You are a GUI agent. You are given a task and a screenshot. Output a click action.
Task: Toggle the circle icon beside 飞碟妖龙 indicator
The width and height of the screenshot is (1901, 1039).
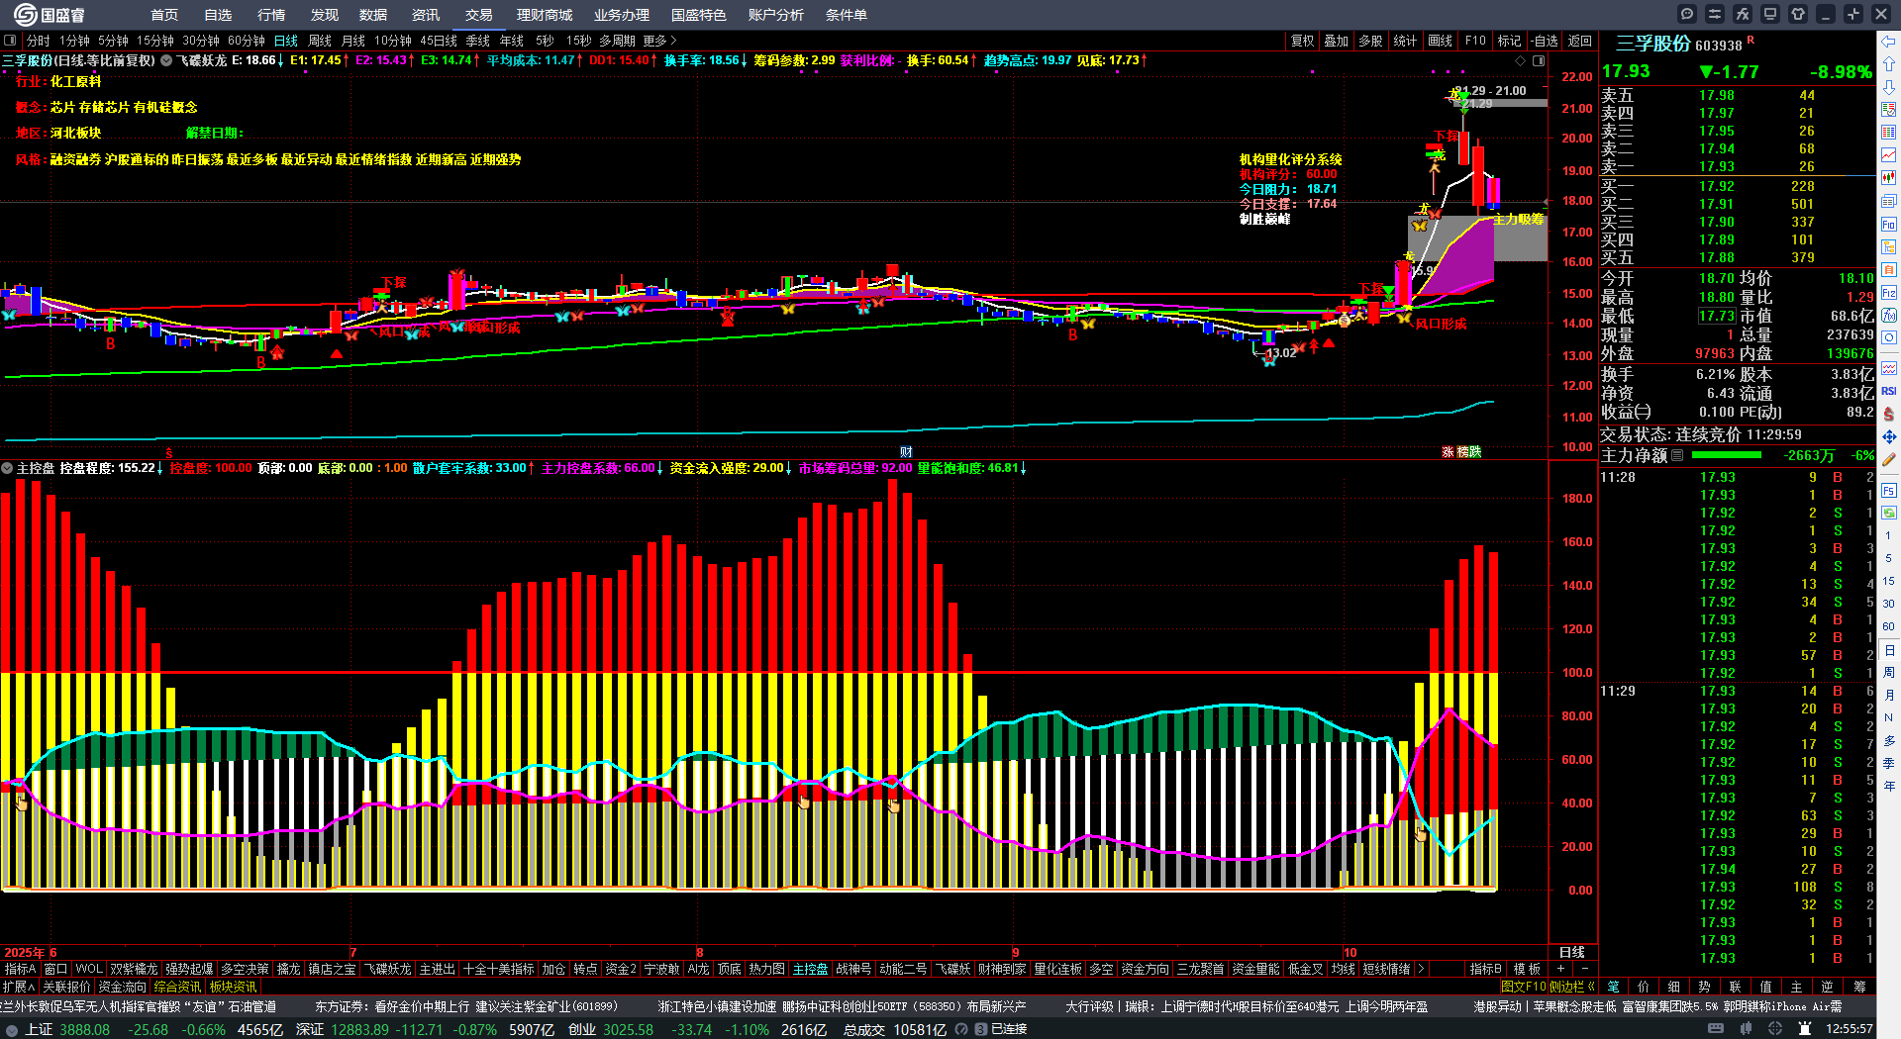(x=166, y=60)
